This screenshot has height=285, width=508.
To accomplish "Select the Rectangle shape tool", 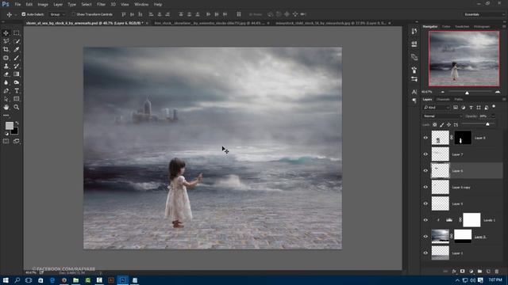I will (x=17, y=99).
